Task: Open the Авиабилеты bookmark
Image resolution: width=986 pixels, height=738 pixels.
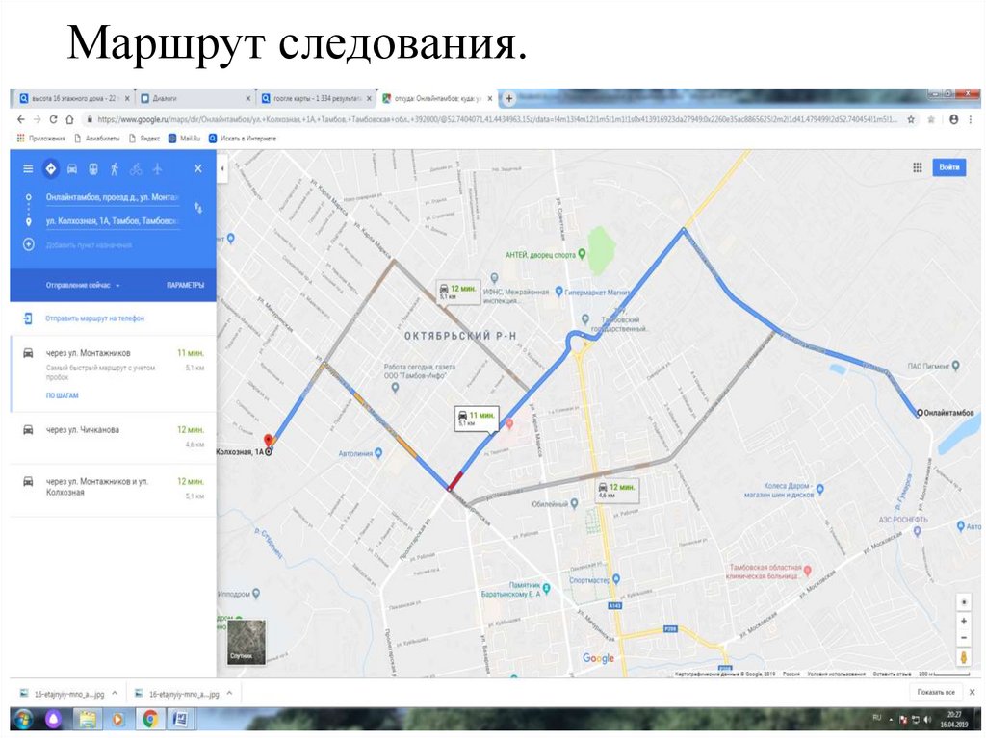Action: 97,139
